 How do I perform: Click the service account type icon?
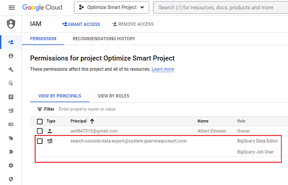49,141
